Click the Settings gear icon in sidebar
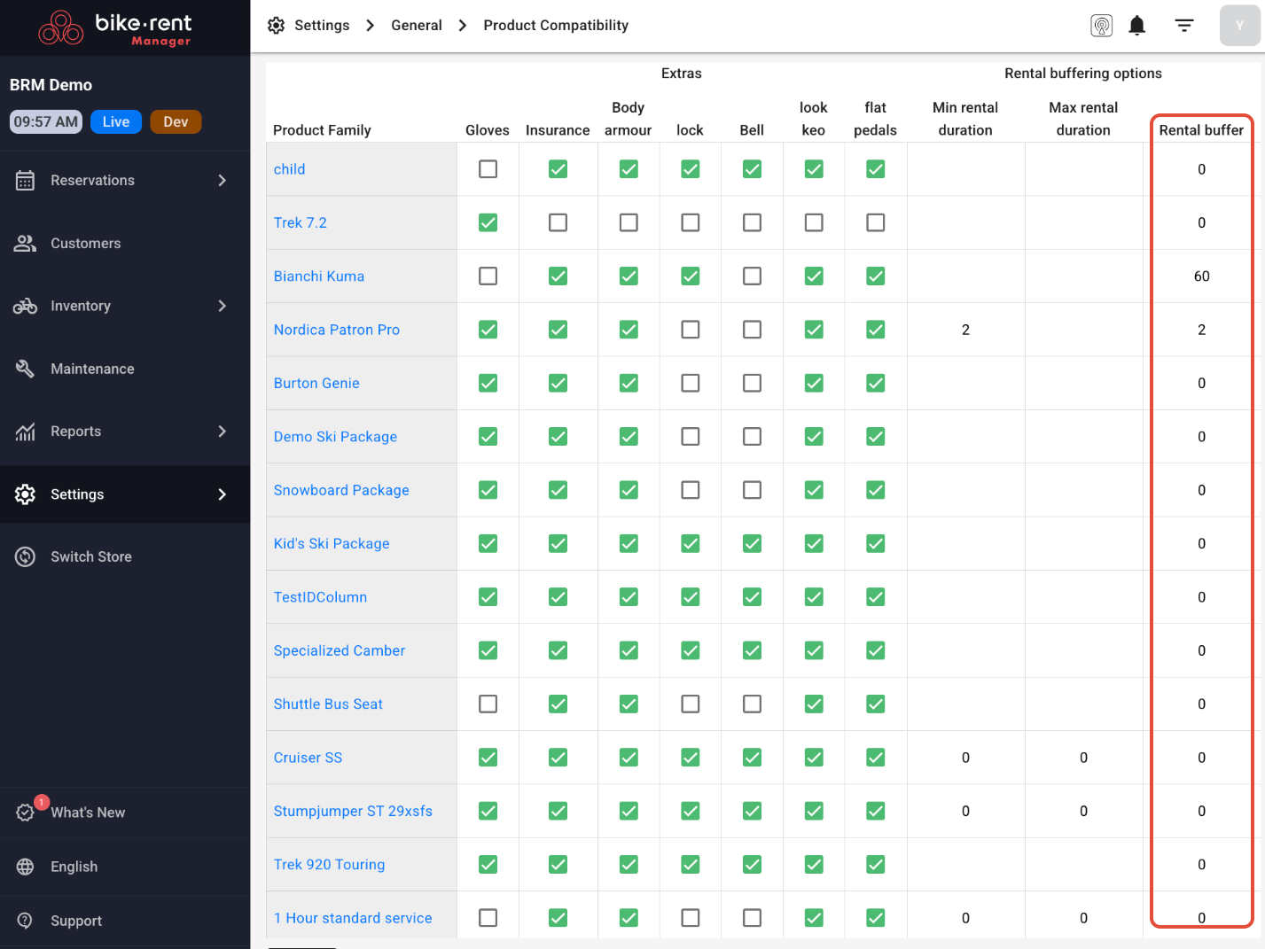1265x949 pixels. click(x=25, y=494)
